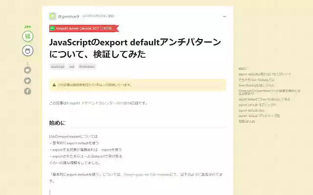Click the calendar icon in the red Advent banner
The width and height of the screenshot is (313, 195).
coord(52,28)
